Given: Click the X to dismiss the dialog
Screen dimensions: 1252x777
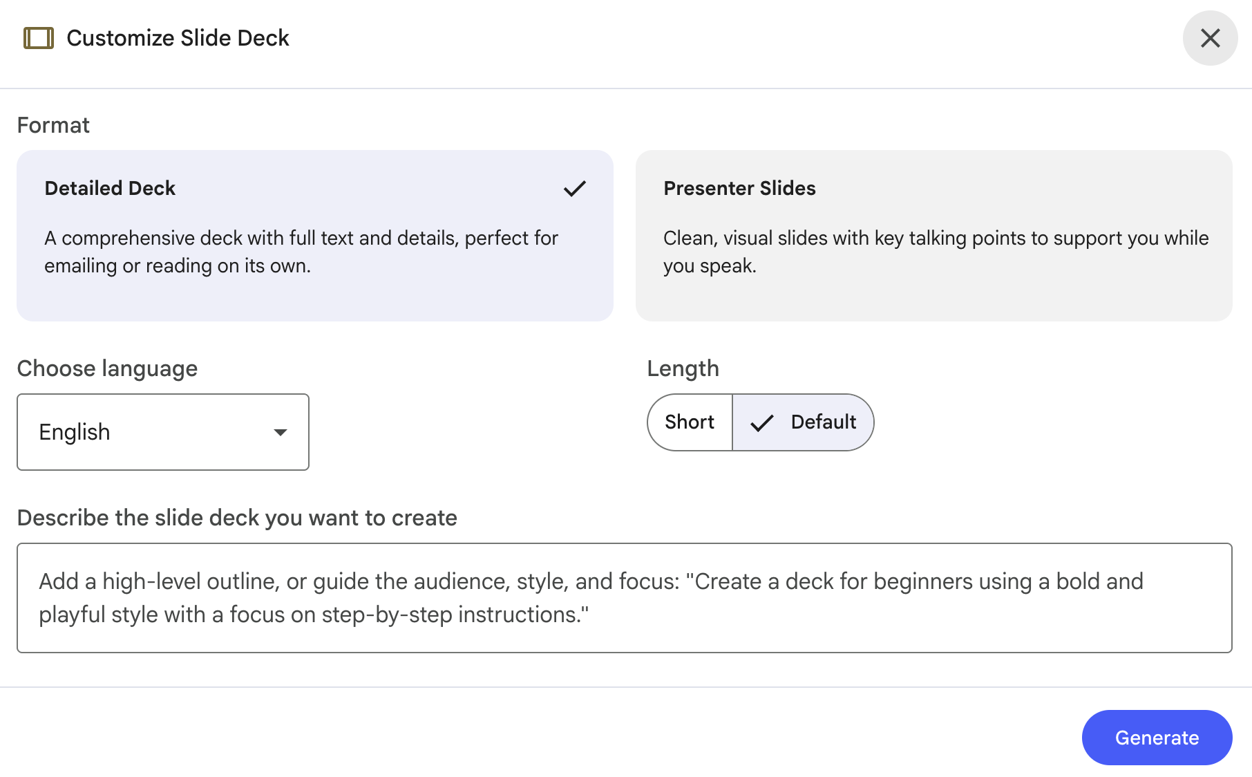Looking at the screenshot, I should (1210, 39).
